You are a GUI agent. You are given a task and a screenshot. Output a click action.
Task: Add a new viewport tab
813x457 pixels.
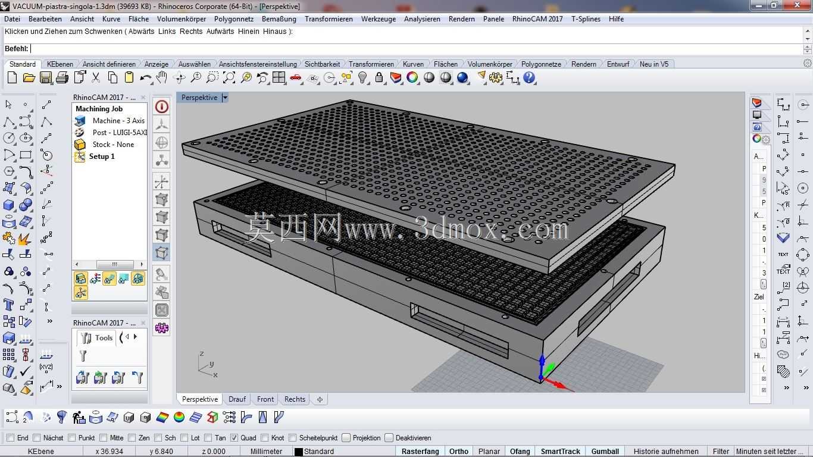(x=320, y=399)
